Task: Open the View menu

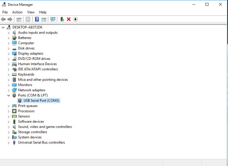Action: pos(31,12)
